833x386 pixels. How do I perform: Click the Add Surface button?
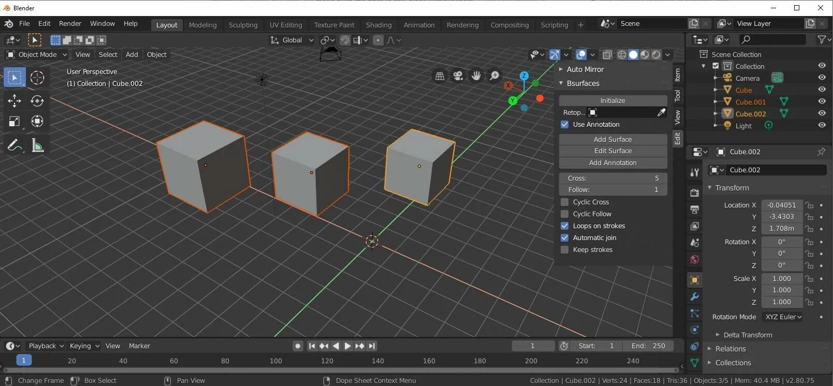[x=612, y=139]
